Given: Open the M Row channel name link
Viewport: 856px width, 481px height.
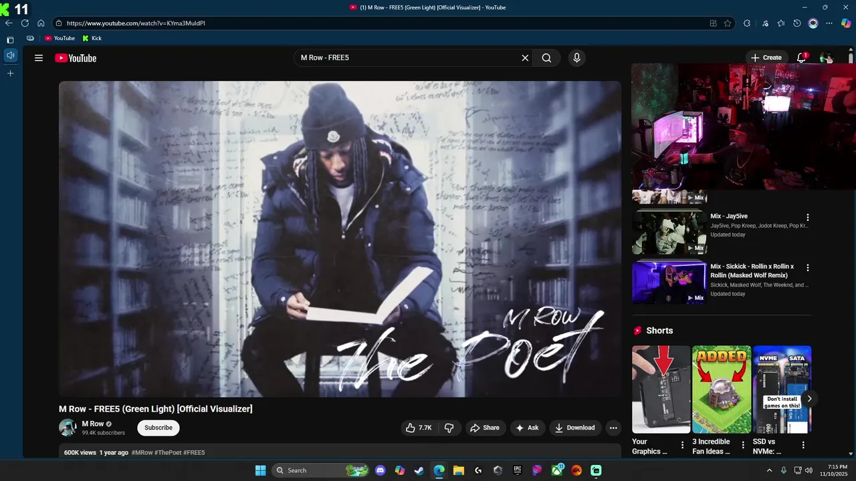Looking at the screenshot, I should (x=93, y=424).
